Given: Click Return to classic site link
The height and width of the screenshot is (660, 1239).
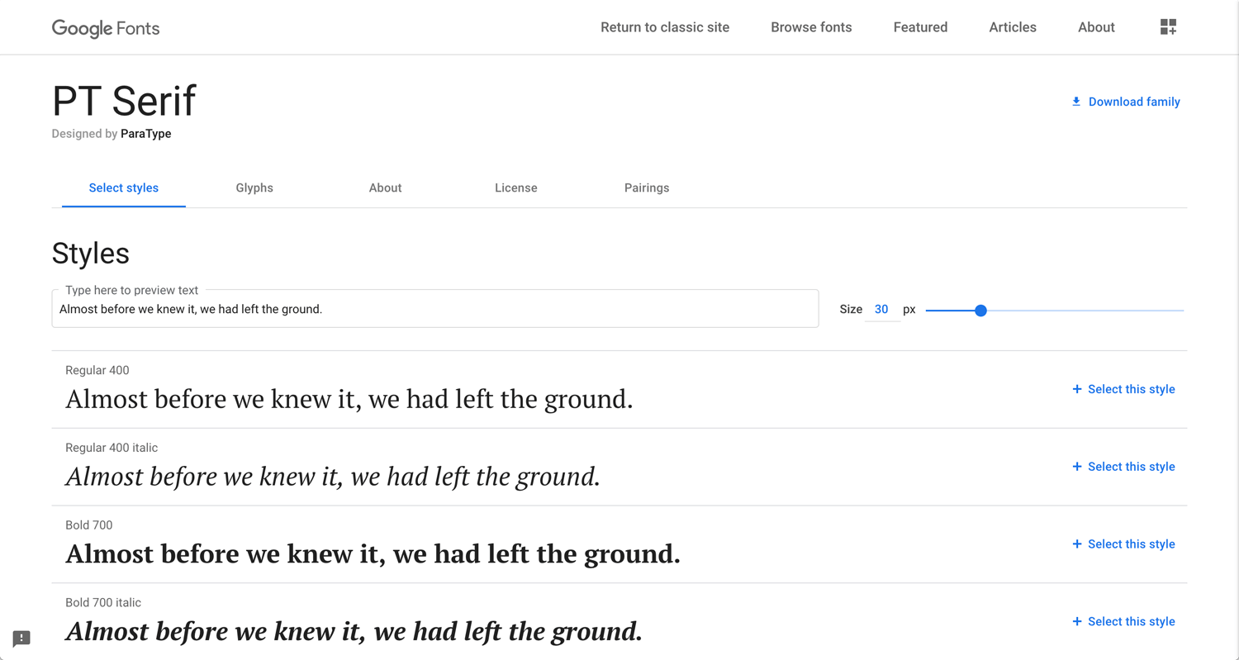Looking at the screenshot, I should (665, 27).
